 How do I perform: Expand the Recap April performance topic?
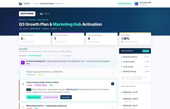click(113, 73)
